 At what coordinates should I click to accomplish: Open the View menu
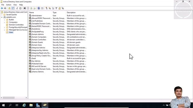[x=15, y=5]
